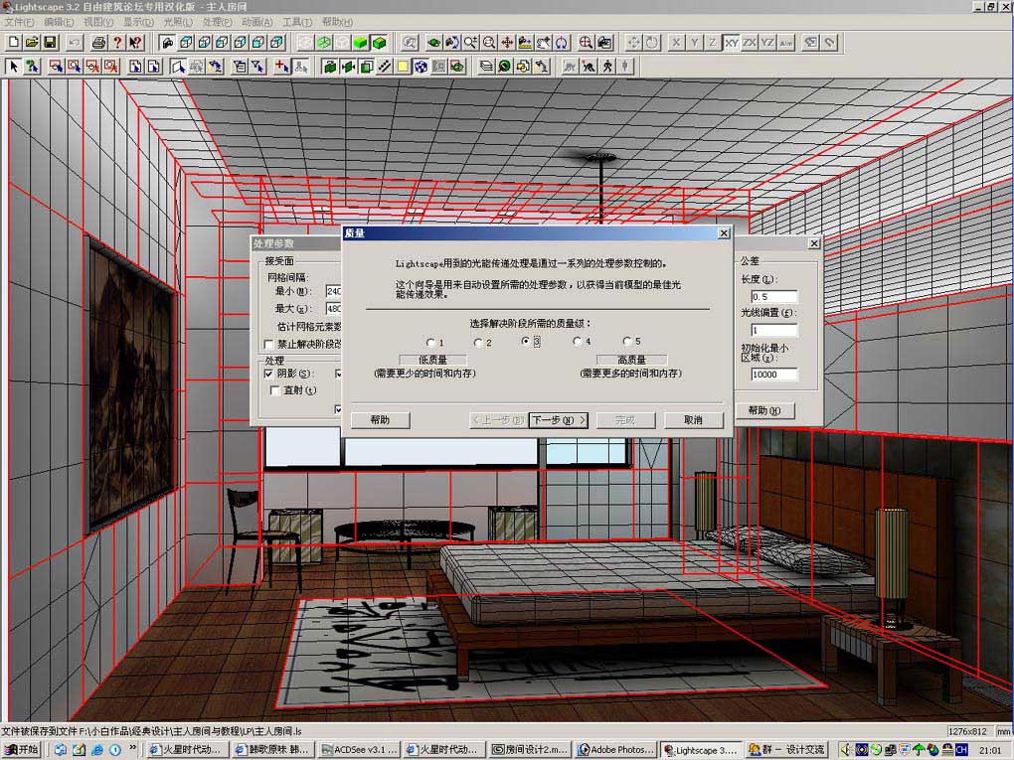Switch to 房间设计2.m... taskbar window
Screen dimensions: 1014x760
click(x=530, y=750)
